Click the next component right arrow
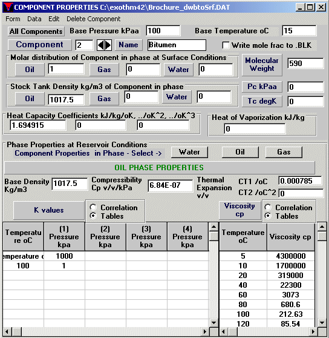The width and height of the screenshot is (329, 338). tap(108, 45)
